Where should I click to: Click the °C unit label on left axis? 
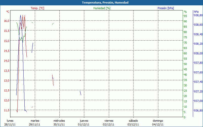coord(8,12)
